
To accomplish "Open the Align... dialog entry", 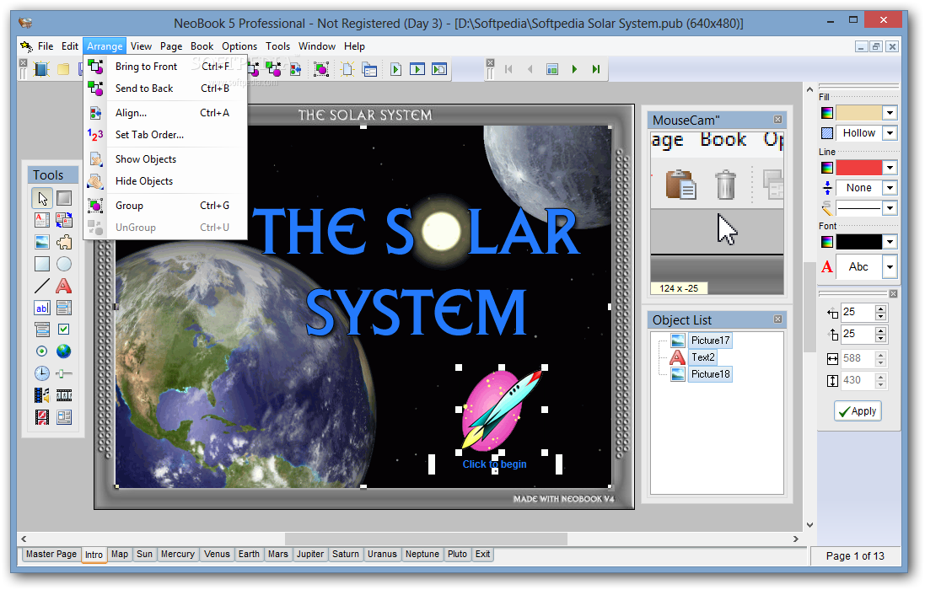I will 166,113.
